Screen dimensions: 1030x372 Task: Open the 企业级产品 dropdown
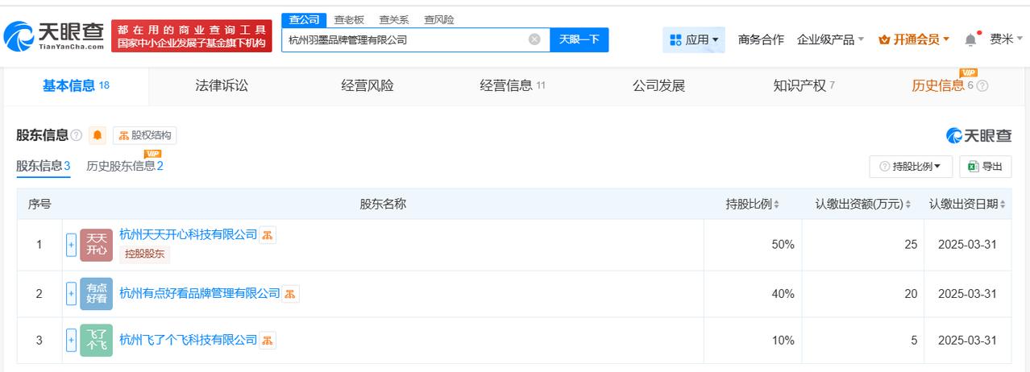(830, 39)
